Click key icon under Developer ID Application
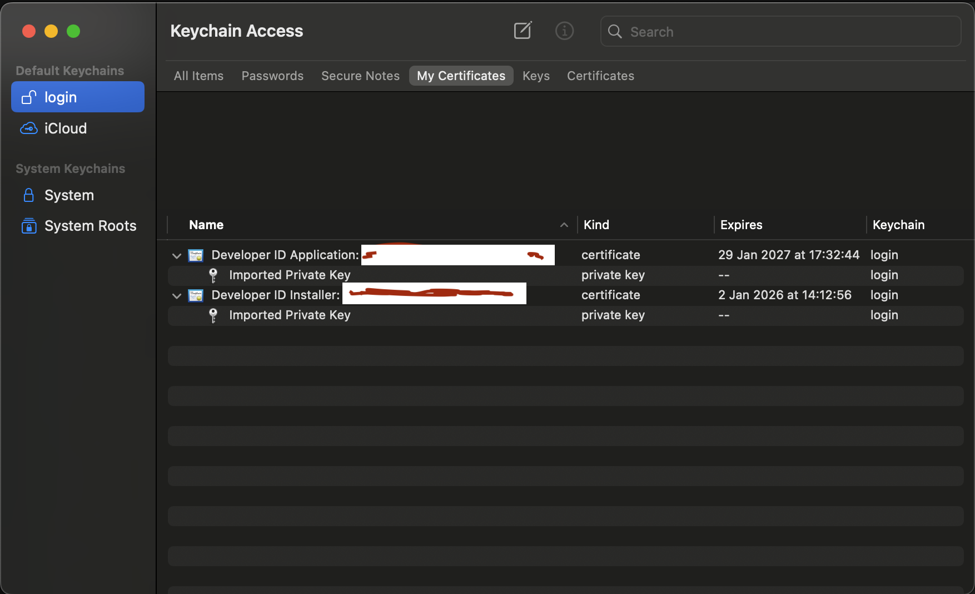975x594 pixels. (x=213, y=275)
